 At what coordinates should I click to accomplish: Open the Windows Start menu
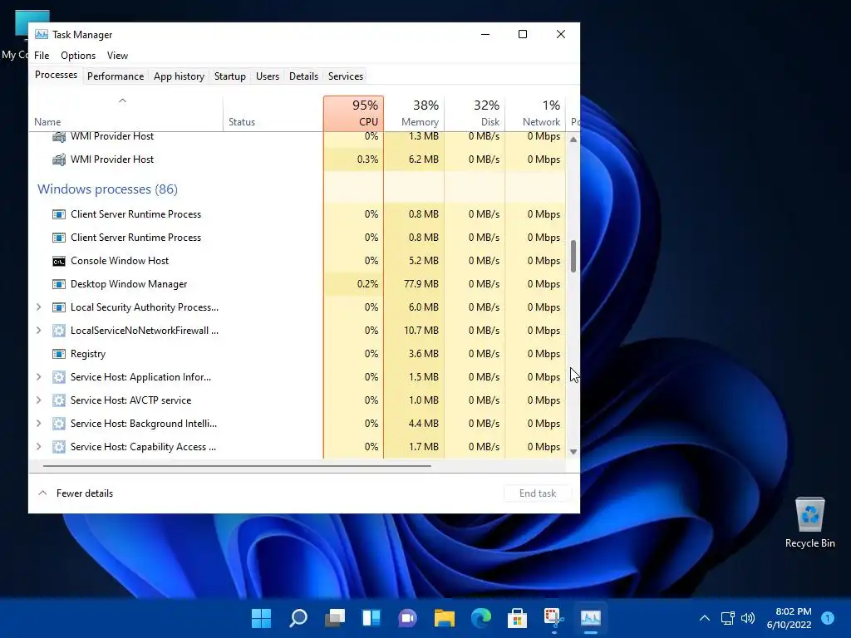261,617
